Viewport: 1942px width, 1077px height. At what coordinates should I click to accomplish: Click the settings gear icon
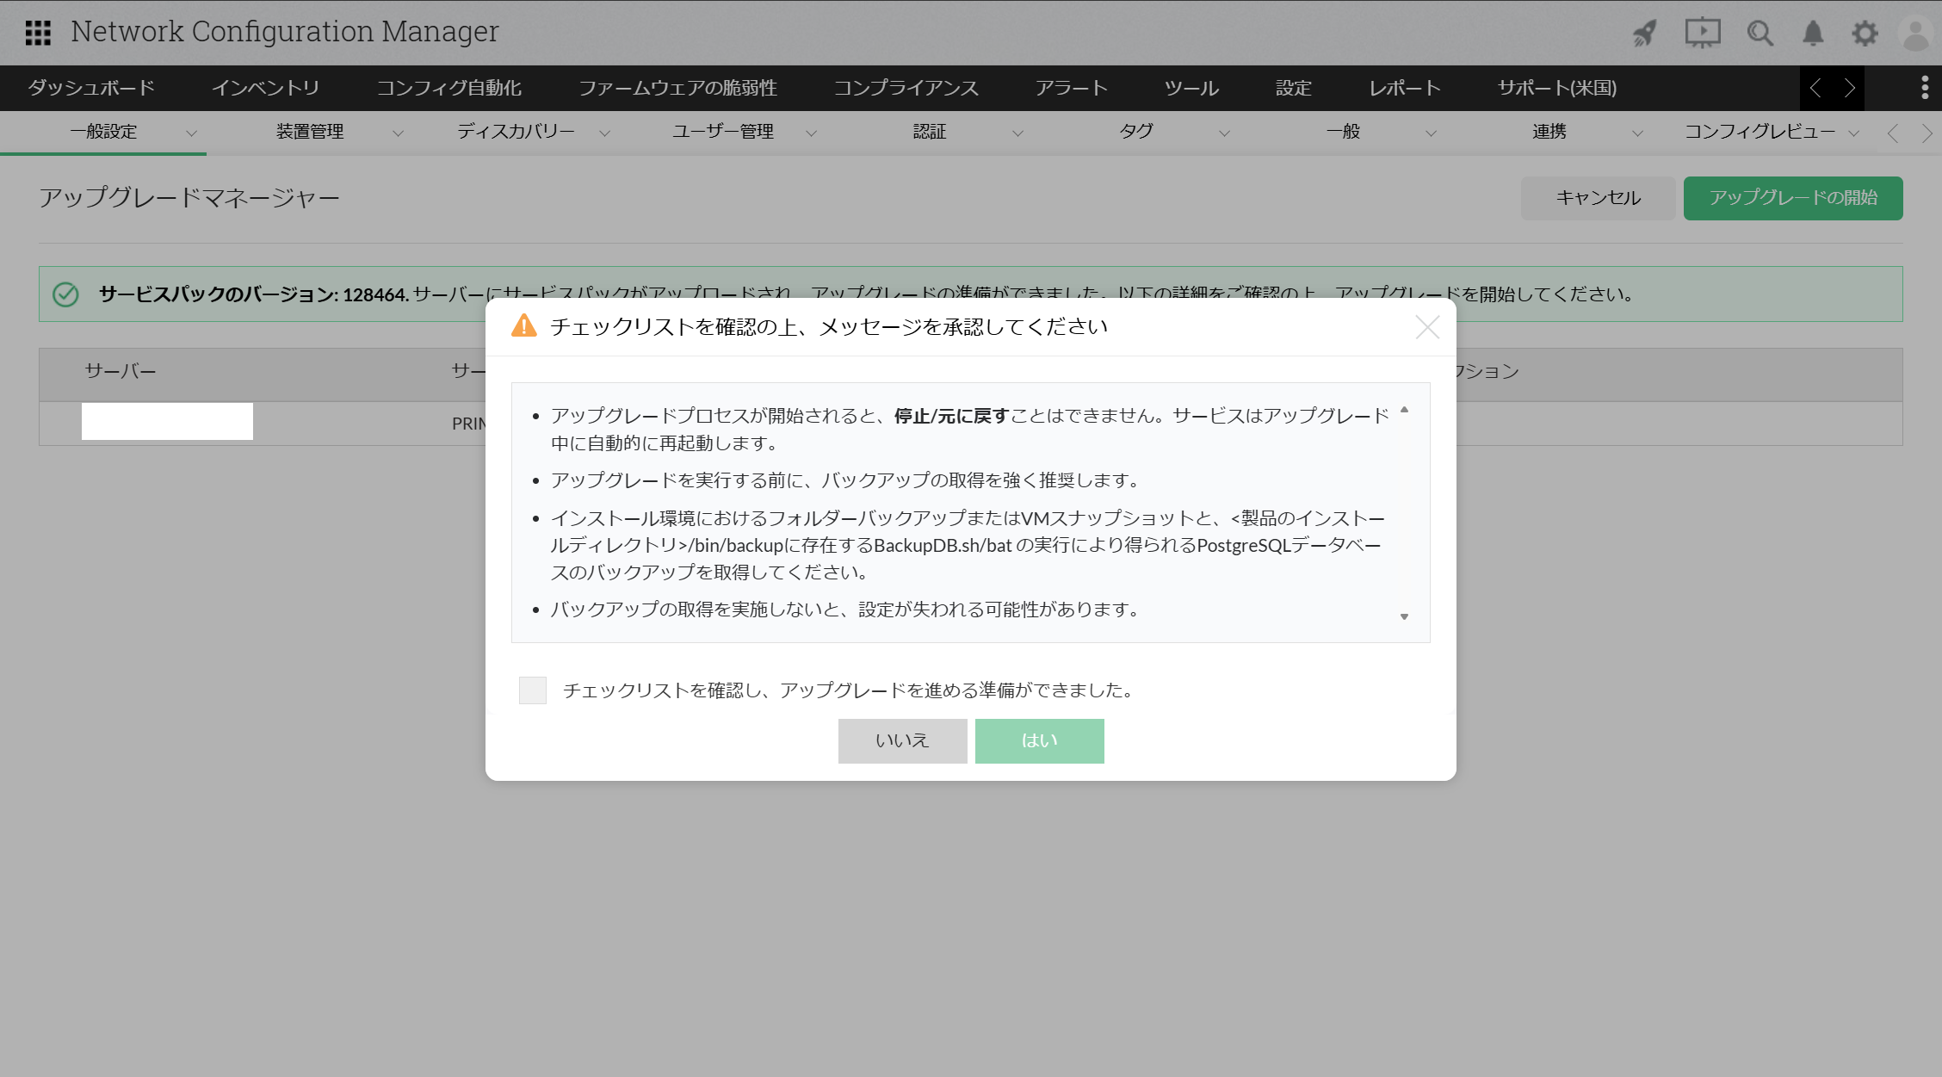(x=1865, y=34)
